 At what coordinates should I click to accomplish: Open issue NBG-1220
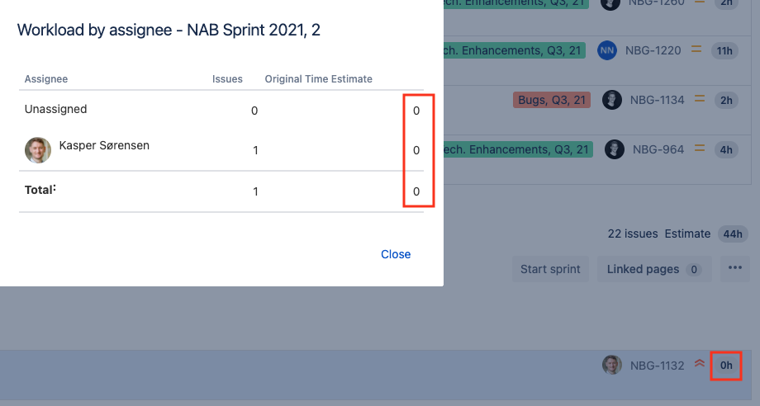pyautogui.click(x=653, y=50)
